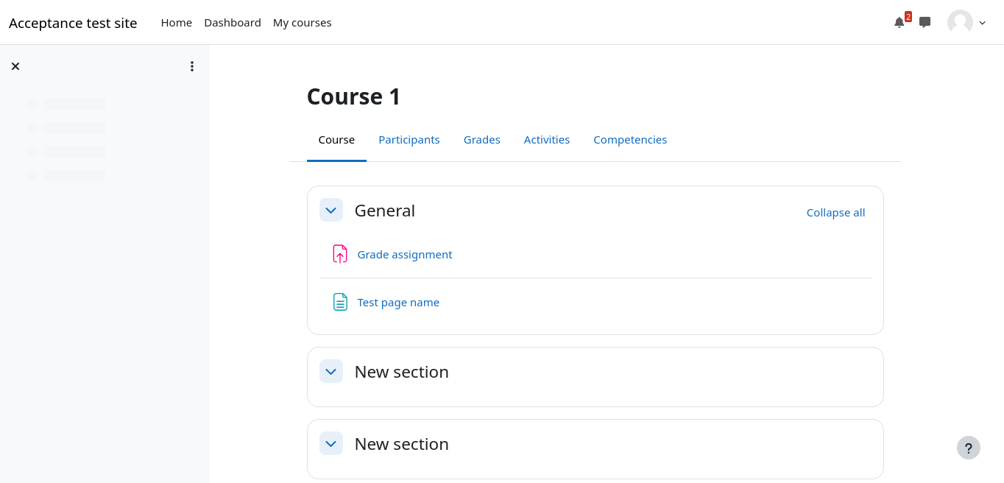Open the help question mark button

click(968, 448)
